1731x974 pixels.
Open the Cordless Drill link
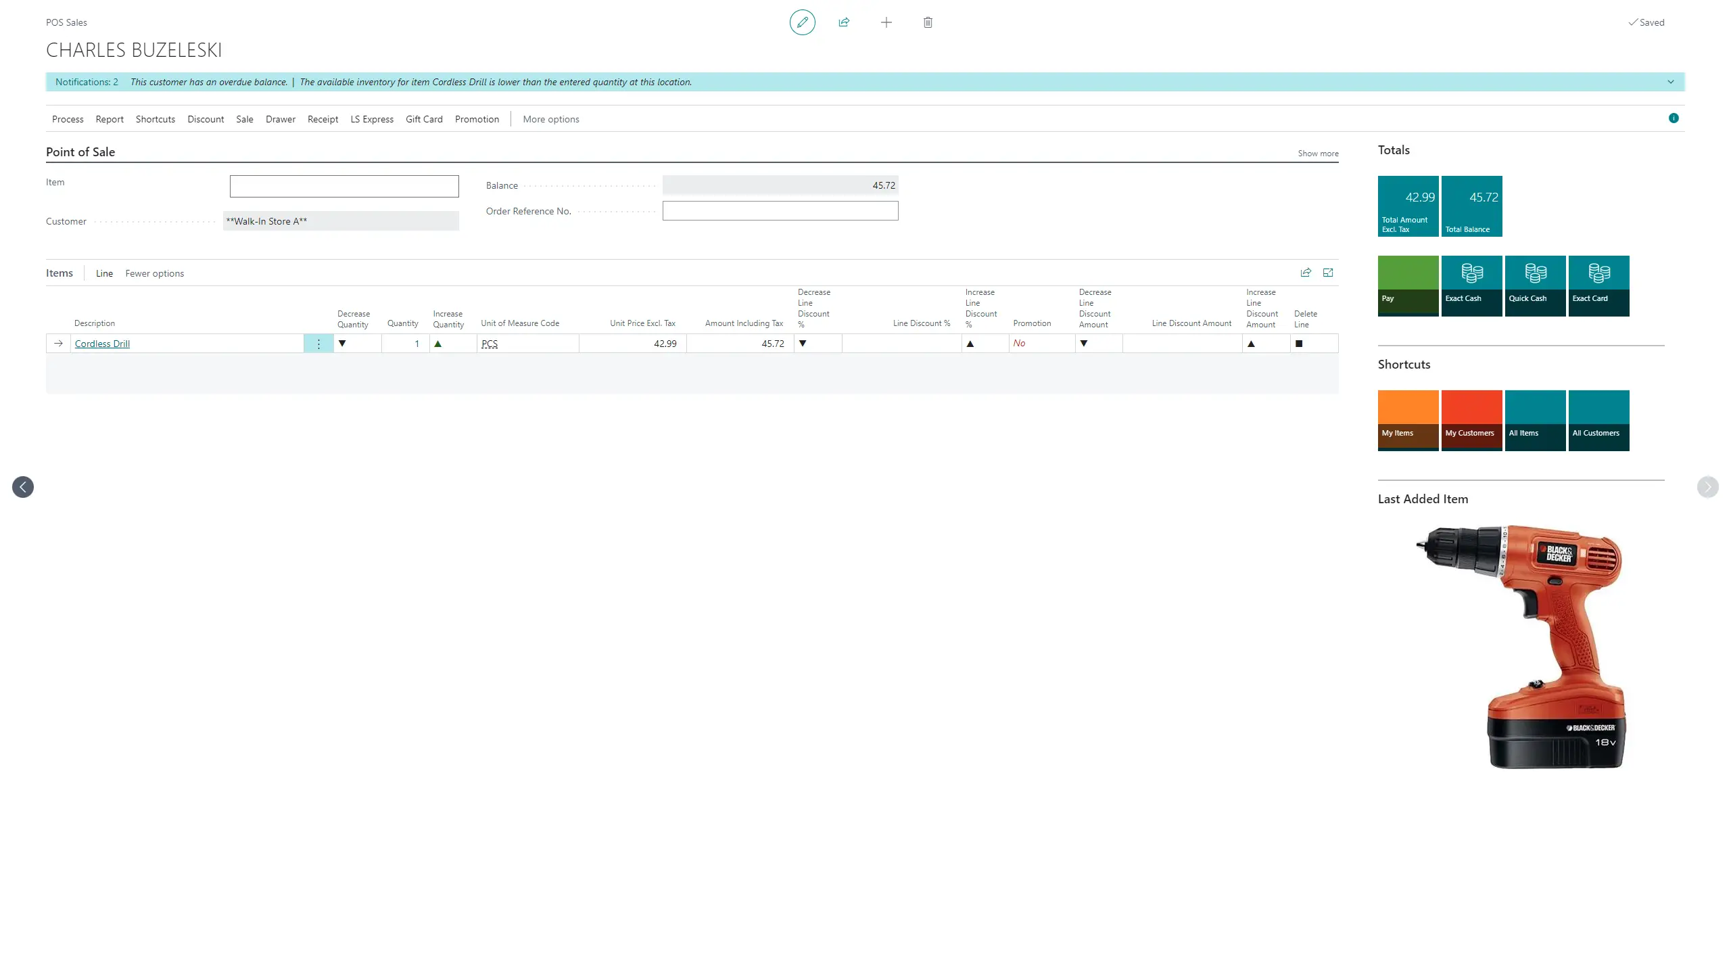tap(102, 344)
